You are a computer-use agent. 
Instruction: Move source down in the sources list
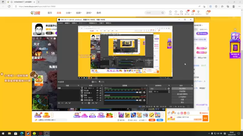tap(96, 103)
